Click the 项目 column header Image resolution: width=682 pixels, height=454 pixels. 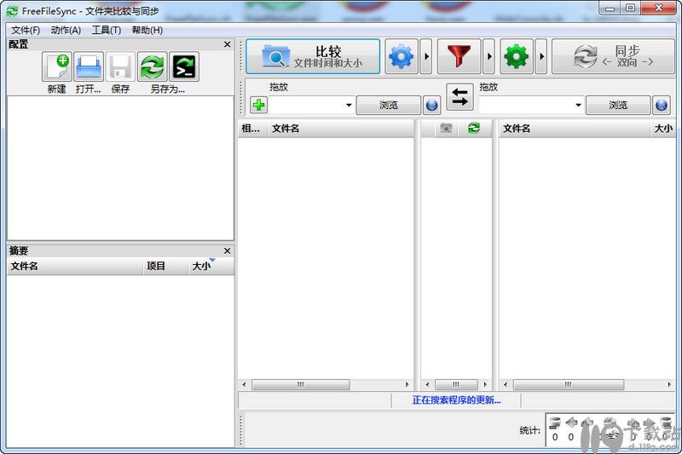tap(165, 267)
